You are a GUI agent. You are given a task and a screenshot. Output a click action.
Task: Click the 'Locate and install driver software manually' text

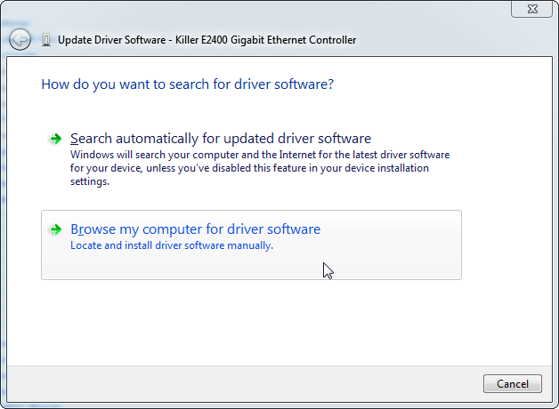[172, 245]
